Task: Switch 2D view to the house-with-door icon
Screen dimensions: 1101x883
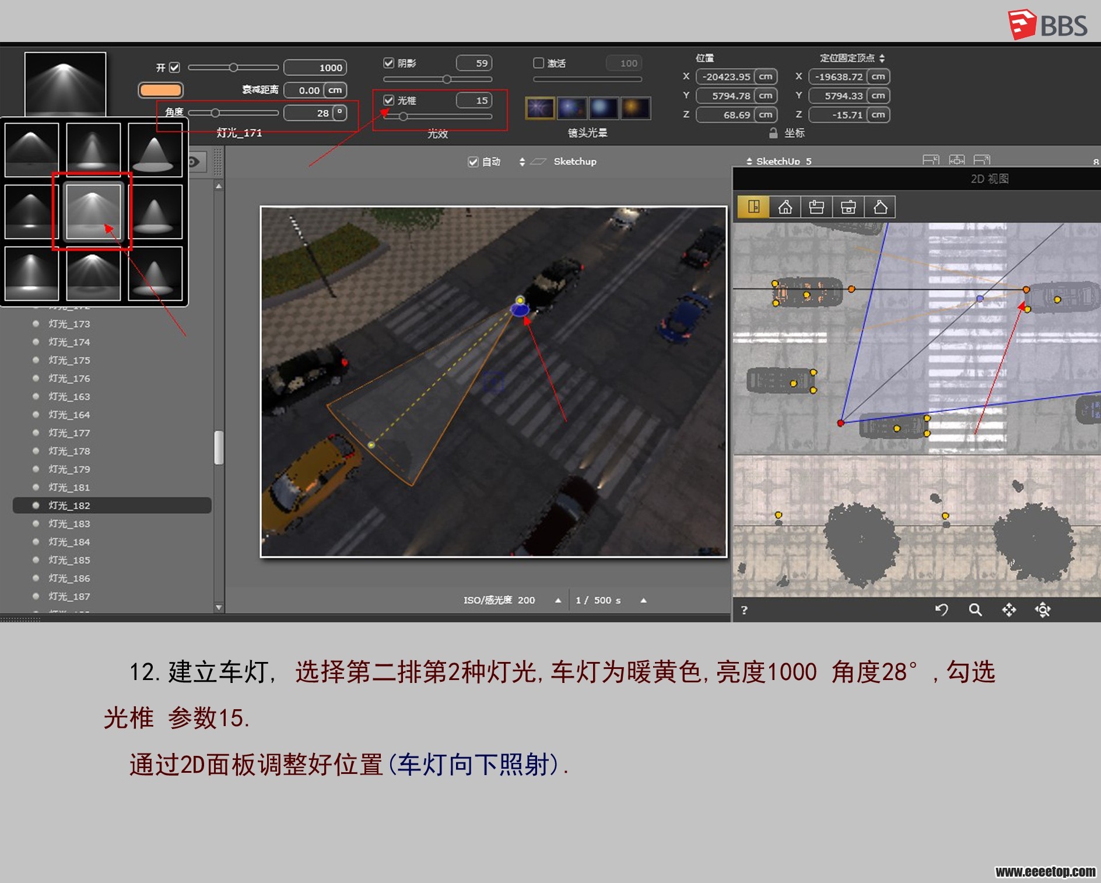Action: point(785,207)
